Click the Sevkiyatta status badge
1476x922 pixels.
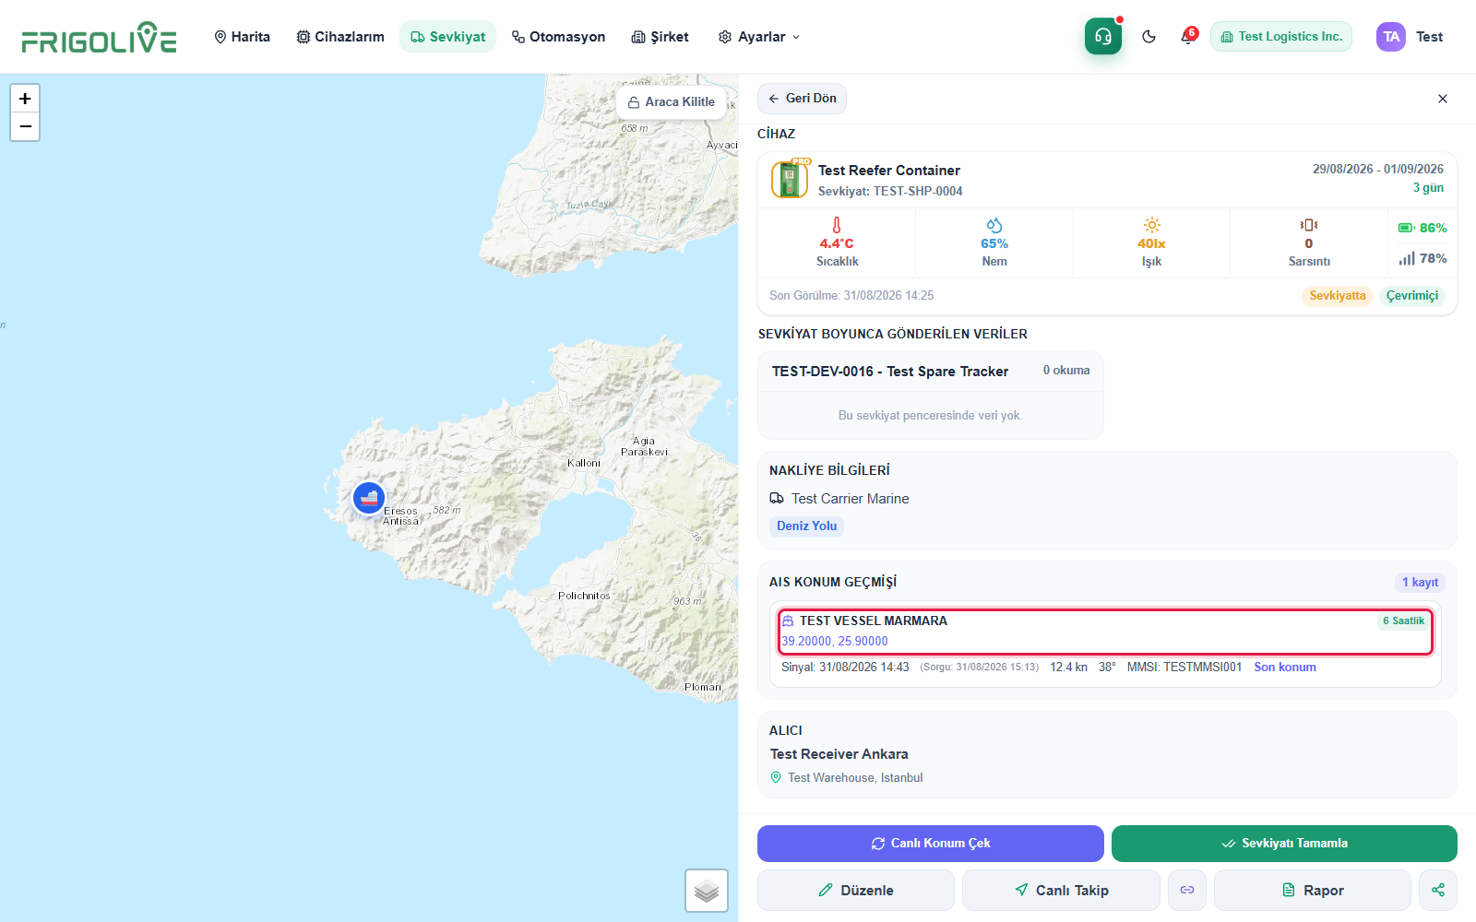tap(1338, 296)
